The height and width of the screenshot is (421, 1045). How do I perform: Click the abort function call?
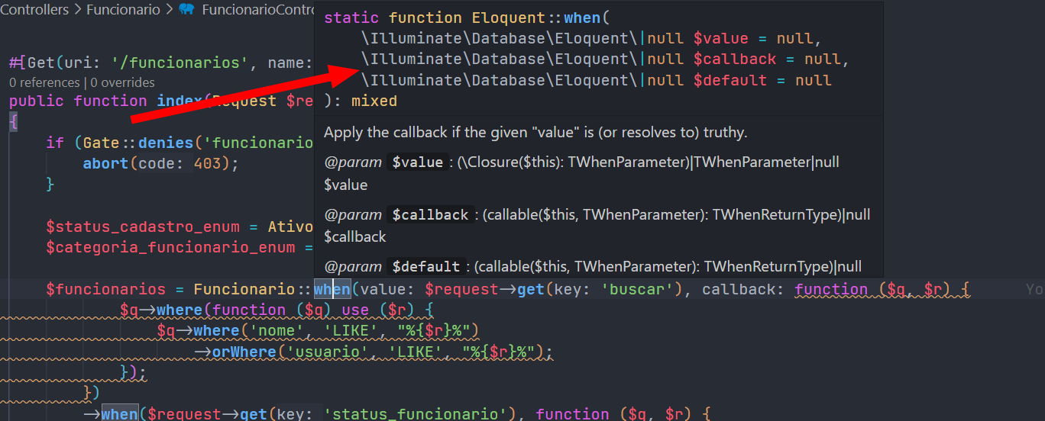pos(105,163)
